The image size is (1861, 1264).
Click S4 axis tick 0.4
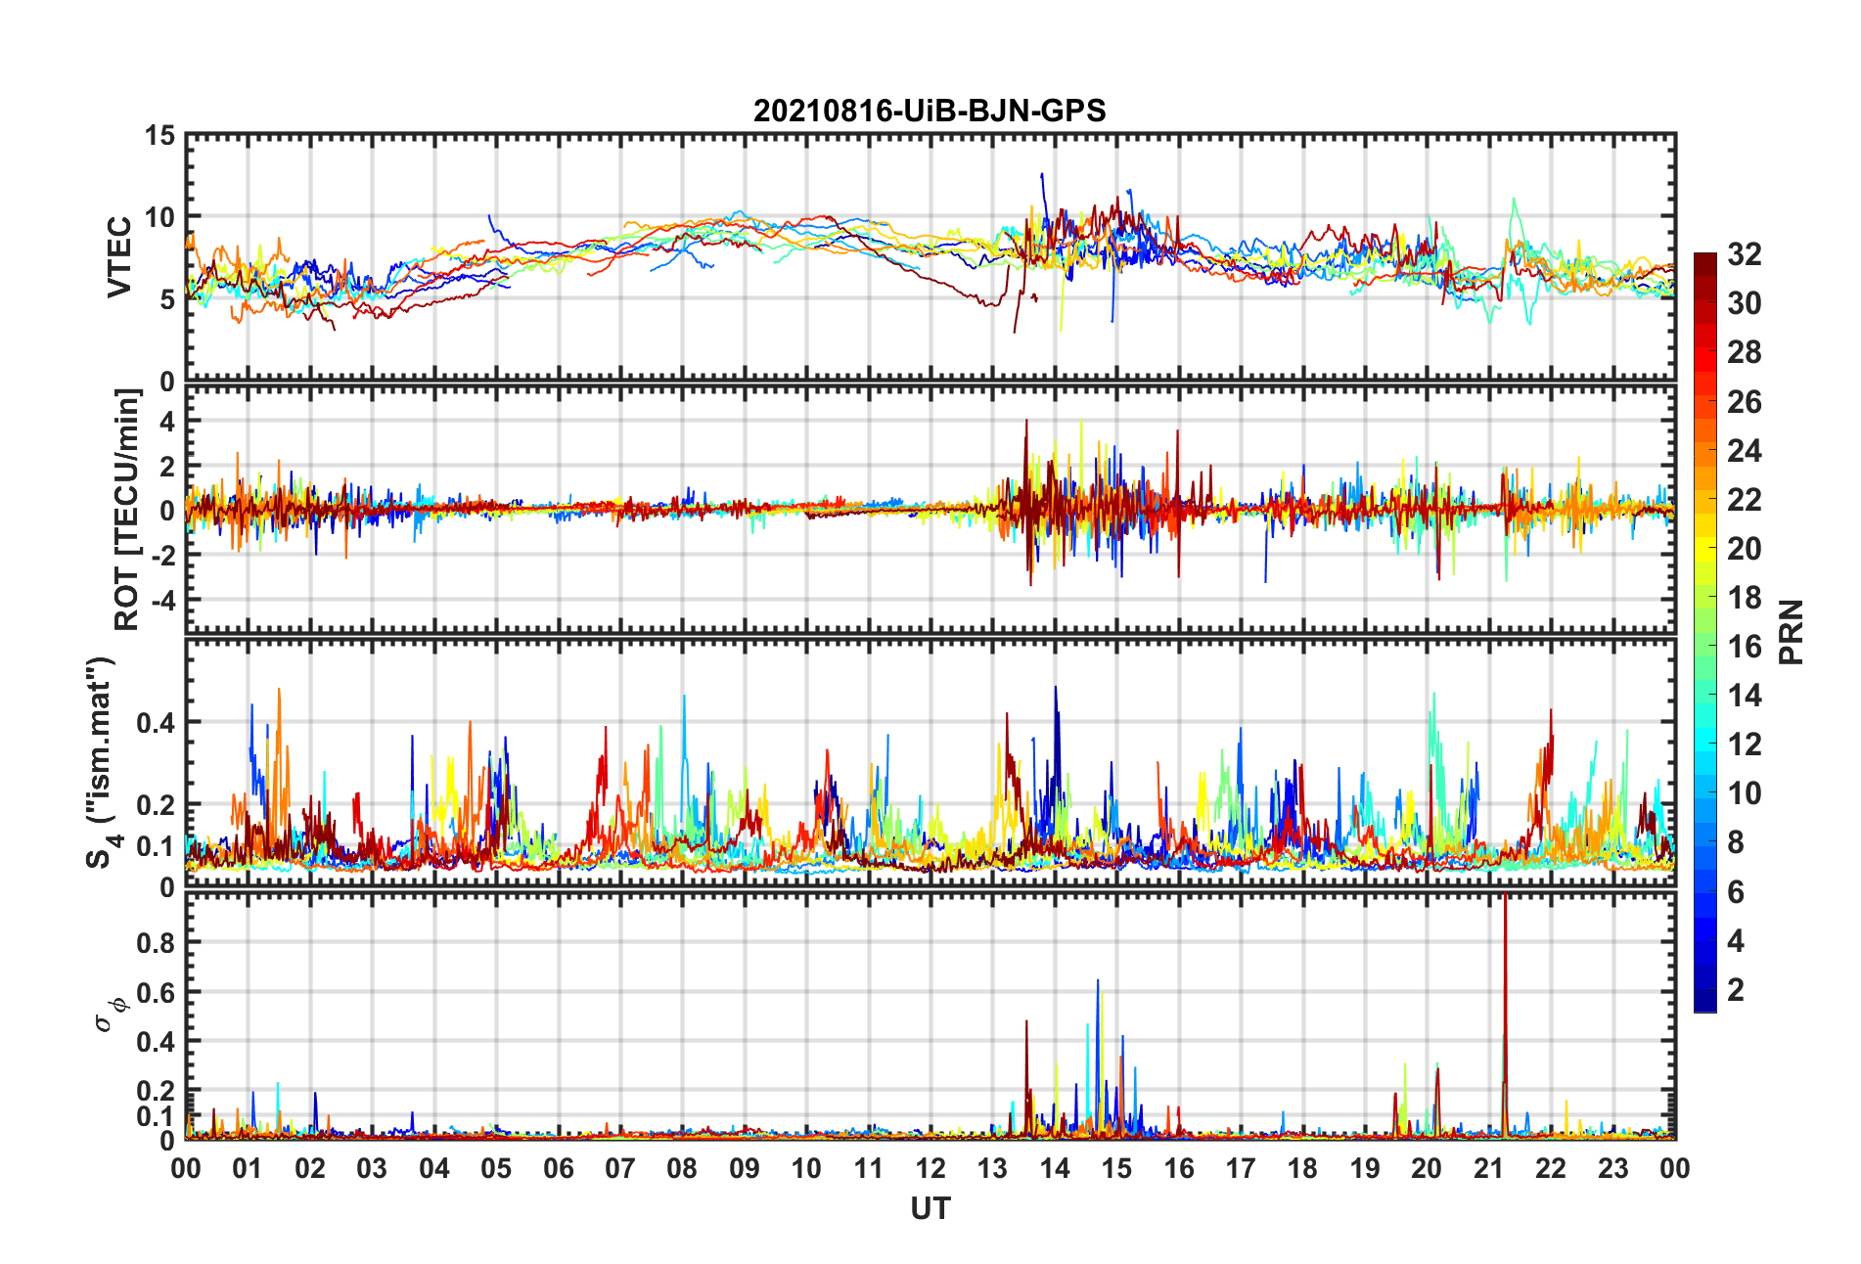[157, 723]
